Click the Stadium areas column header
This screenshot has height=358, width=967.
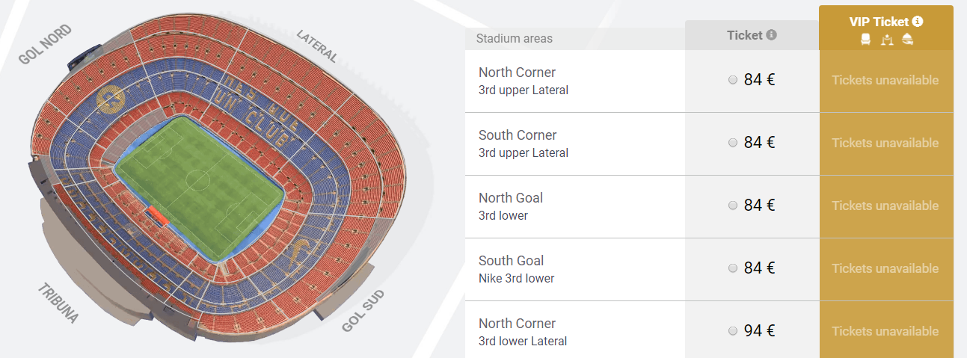(x=515, y=38)
